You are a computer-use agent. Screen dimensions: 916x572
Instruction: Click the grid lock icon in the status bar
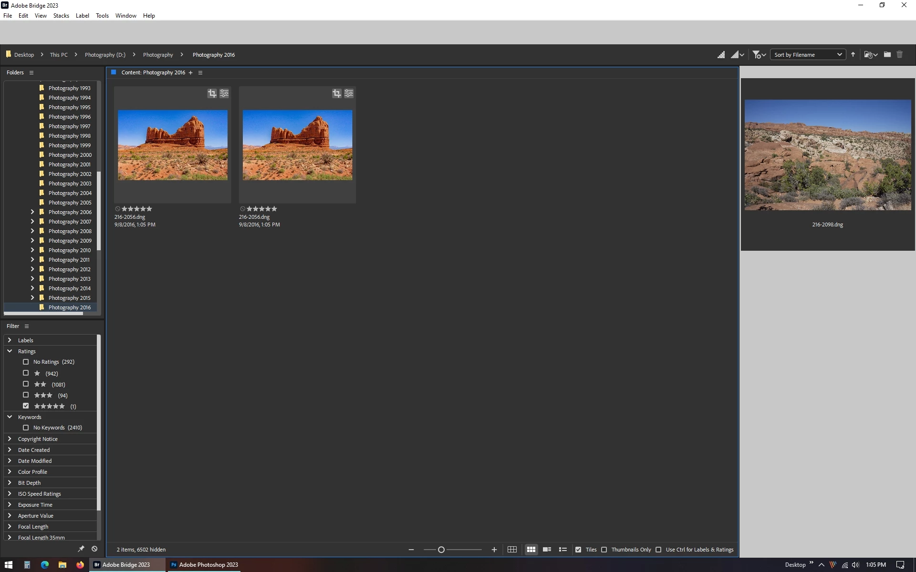[x=512, y=550]
